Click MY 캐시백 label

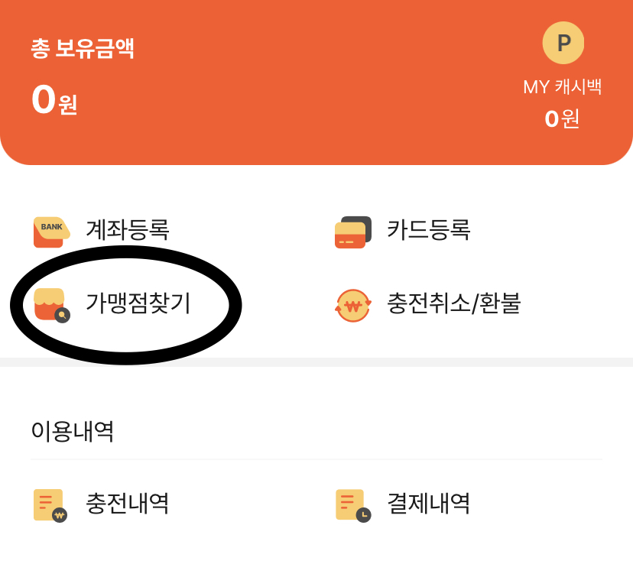(x=563, y=87)
